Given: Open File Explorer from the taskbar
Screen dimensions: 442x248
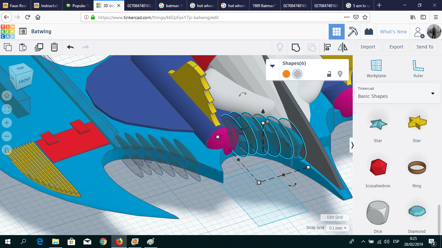Looking at the screenshot, I should point(56,242).
